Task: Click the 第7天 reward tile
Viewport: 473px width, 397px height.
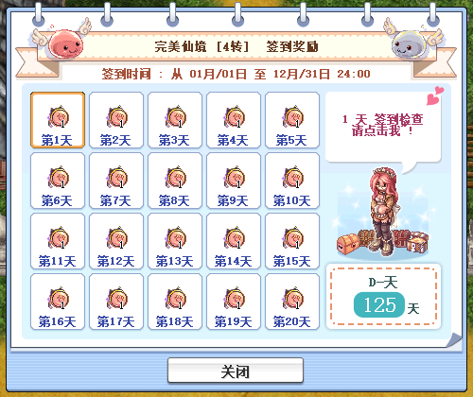Action: pyautogui.click(x=116, y=181)
